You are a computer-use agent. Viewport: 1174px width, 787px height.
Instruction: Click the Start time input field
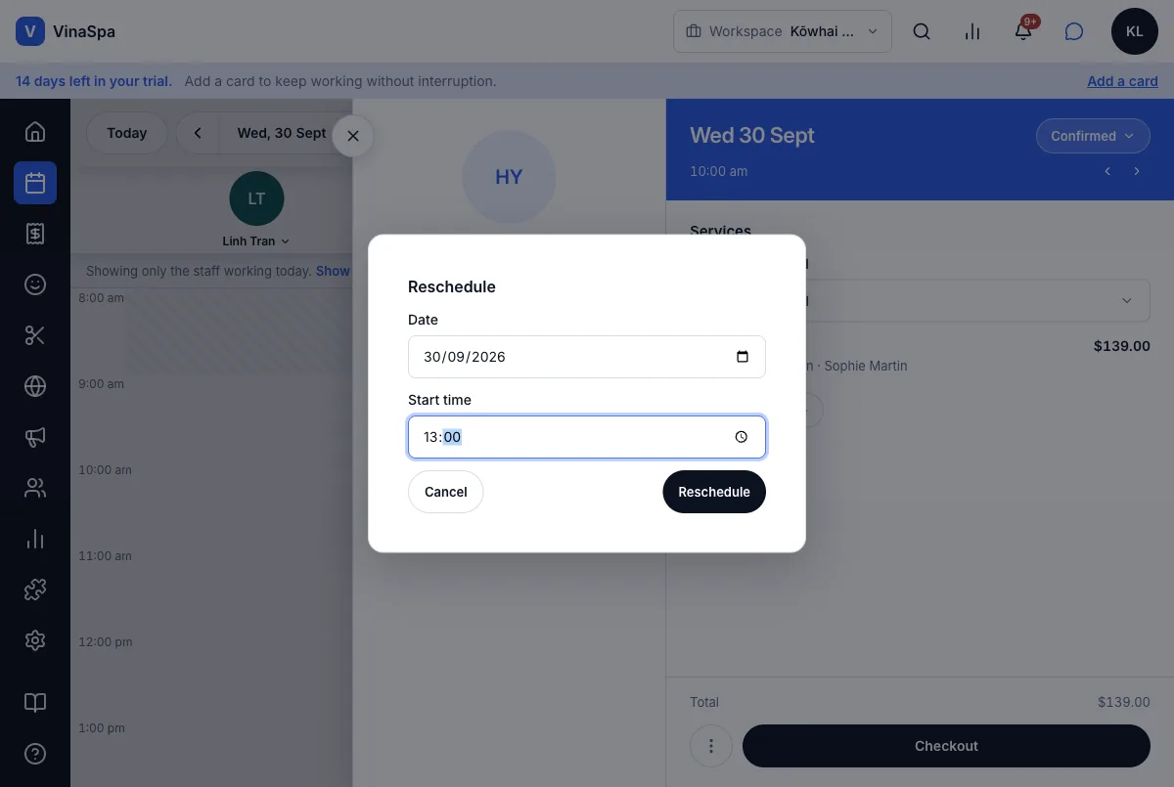pyautogui.click(x=587, y=437)
